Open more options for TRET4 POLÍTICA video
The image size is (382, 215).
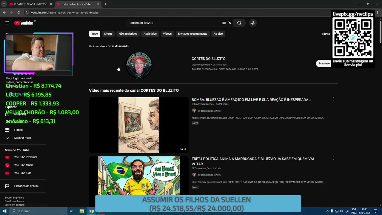pos(334,158)
